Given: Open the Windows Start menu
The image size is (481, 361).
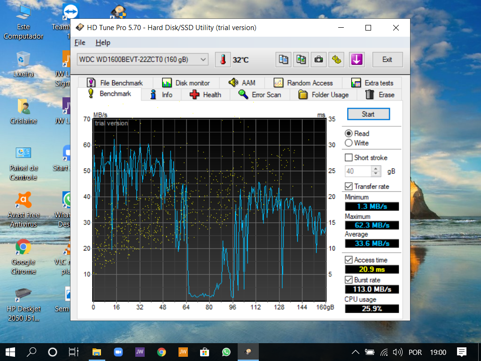Looking at the screenshot, I should pos(10,352).
